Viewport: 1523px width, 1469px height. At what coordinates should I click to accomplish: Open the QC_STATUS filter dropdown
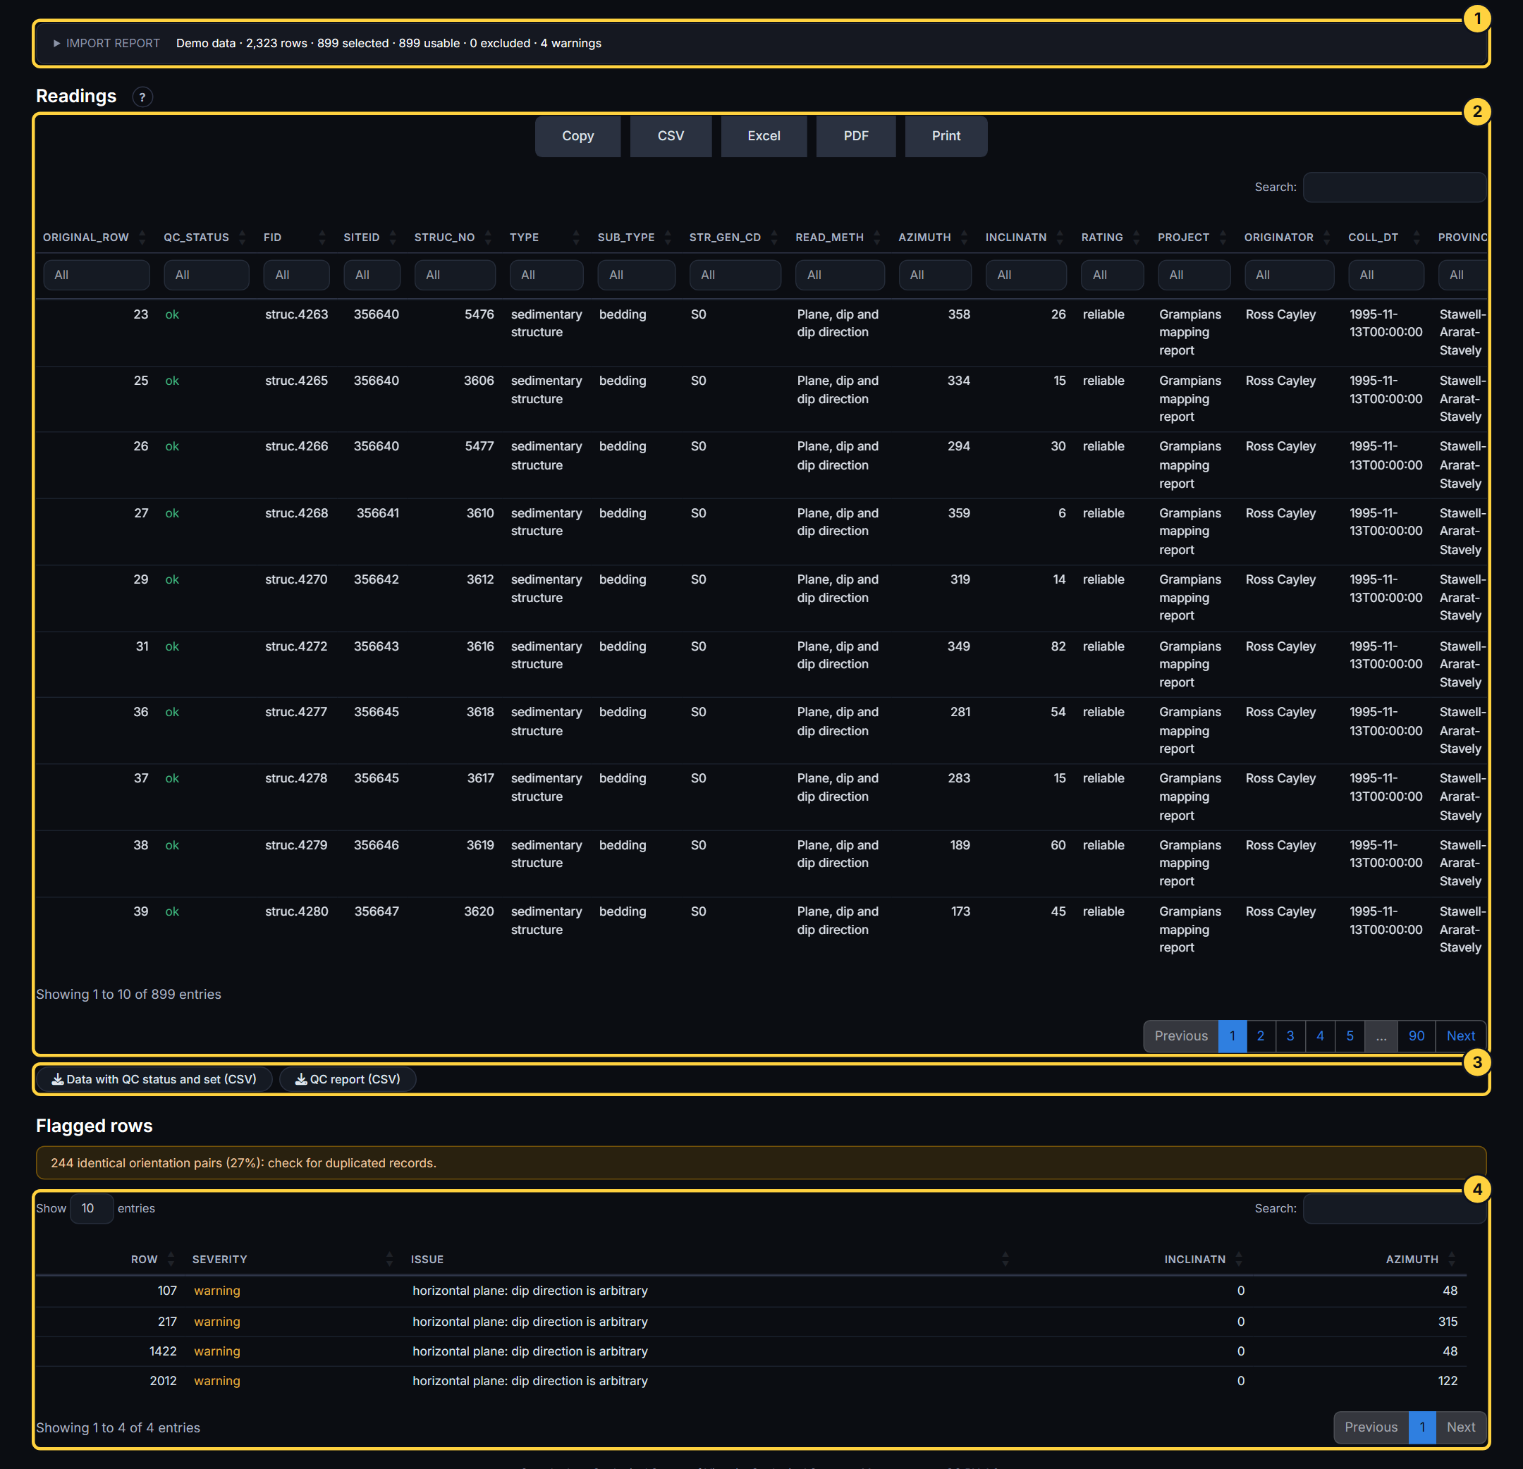(x=206, y=275)
